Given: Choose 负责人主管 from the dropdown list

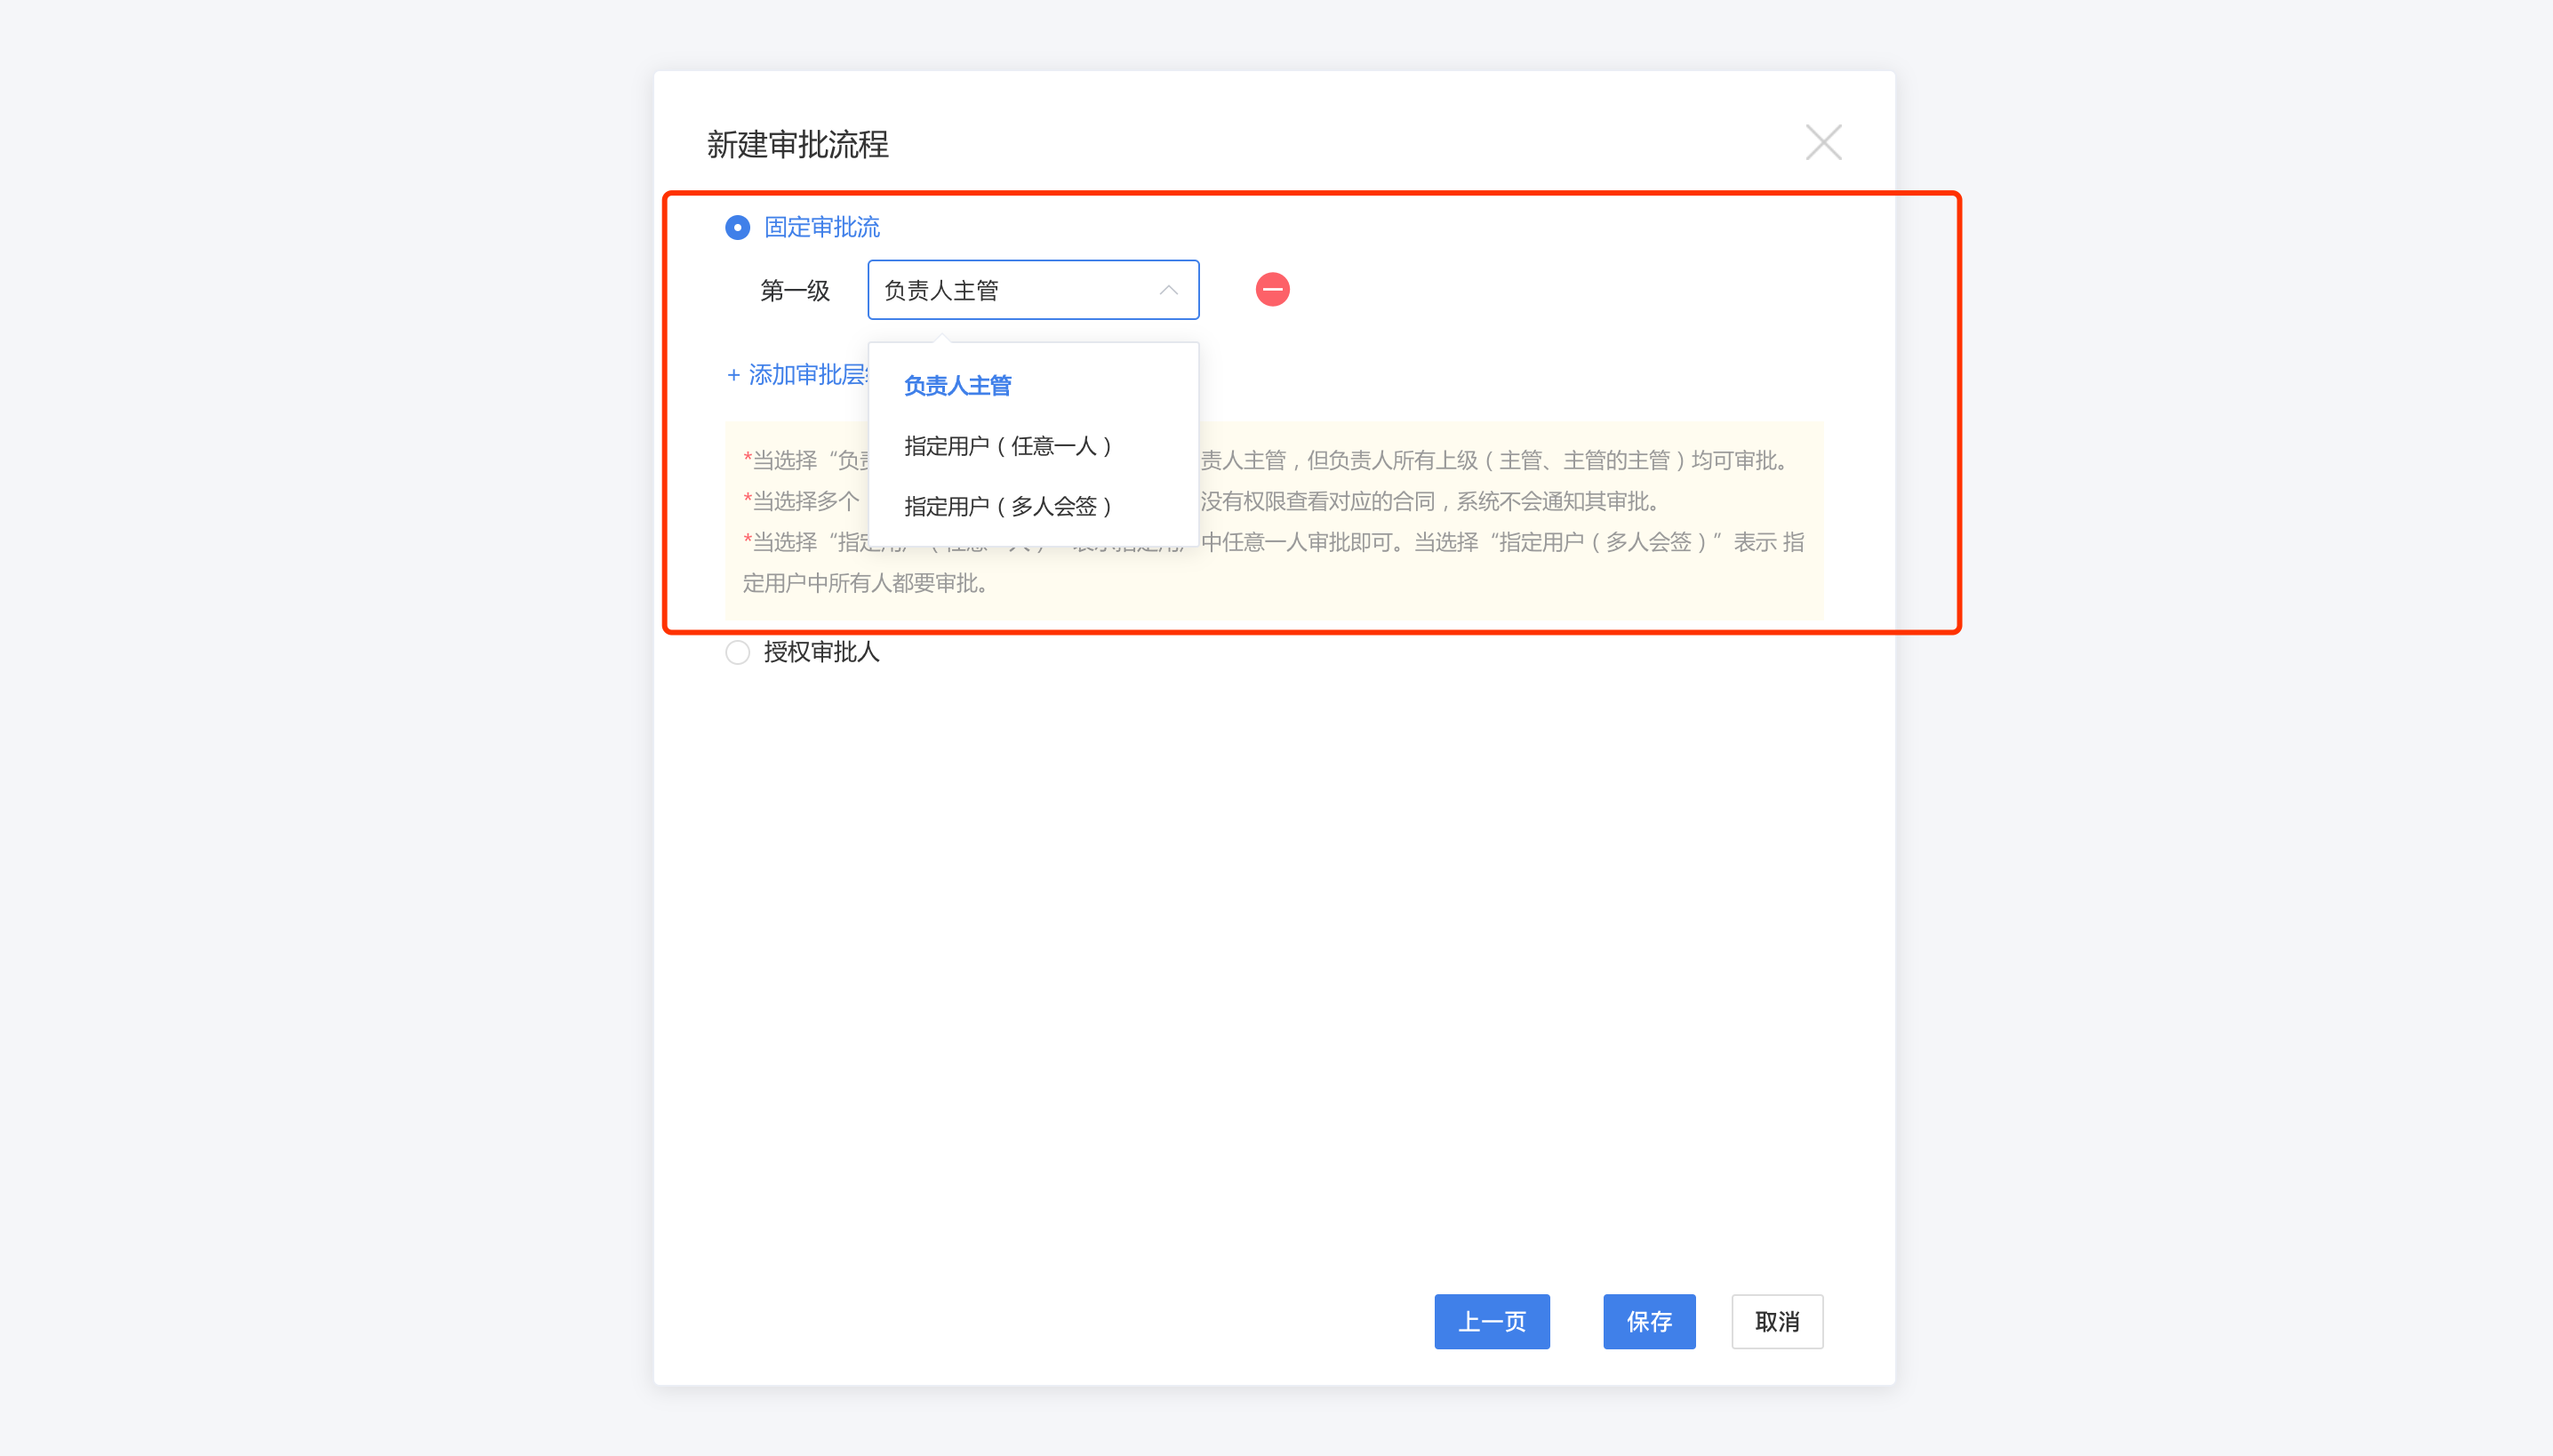Looking at the screenshot, I should pyautogui.click(x=1033, y=385).
